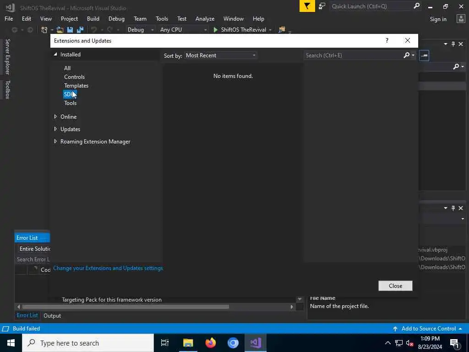
Task: Open the Build menu
Action: pyautogui.click(x=93, y=18)
